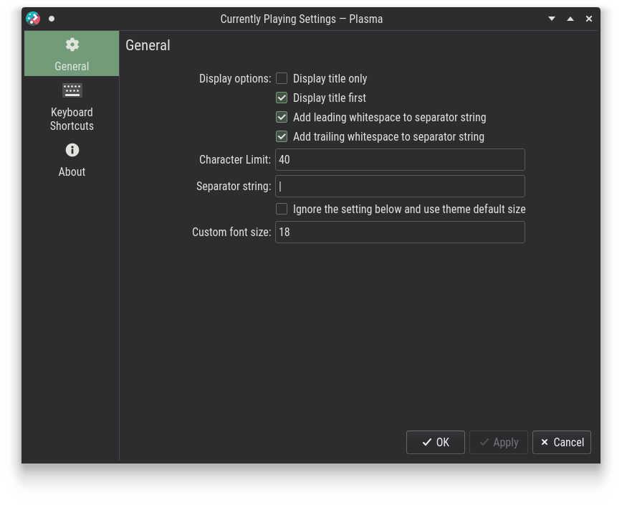Maximize window using up triangle button

570,19
